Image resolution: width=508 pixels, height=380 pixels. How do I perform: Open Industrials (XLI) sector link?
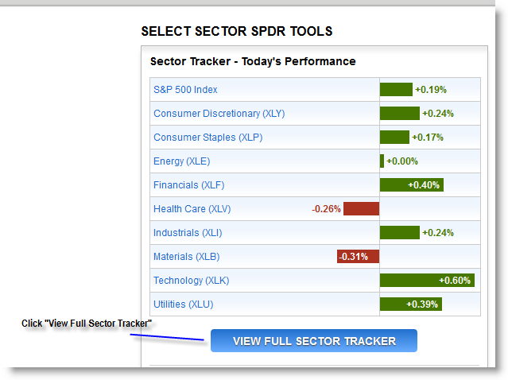tap(188, 233)
